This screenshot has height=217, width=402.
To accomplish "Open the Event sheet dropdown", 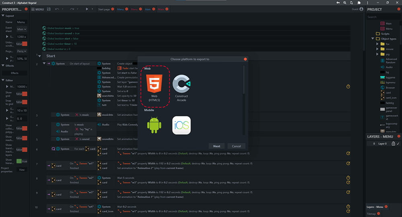I will pyautogui.click(x=22, y=29).
